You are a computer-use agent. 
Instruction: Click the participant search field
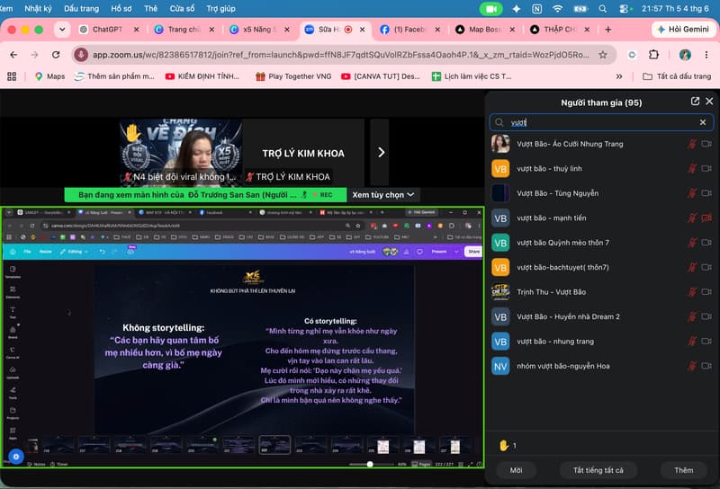click(601, 122)
